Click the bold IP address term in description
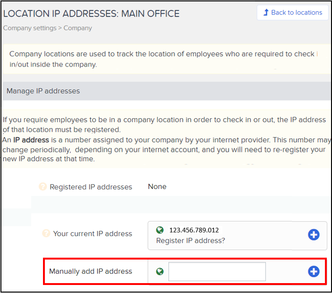 [31, 140]
